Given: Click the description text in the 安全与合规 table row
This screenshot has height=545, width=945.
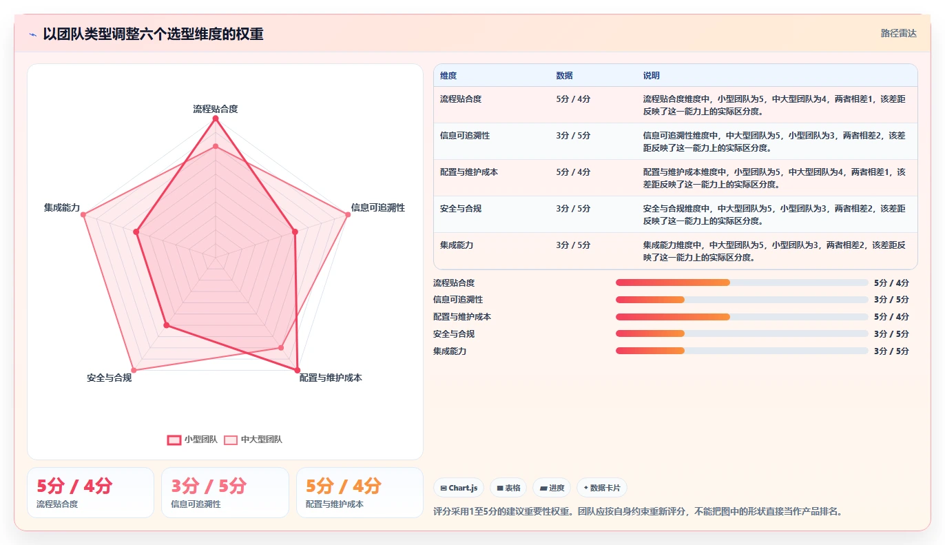Looking at the screenshot, I should [774, 214].
